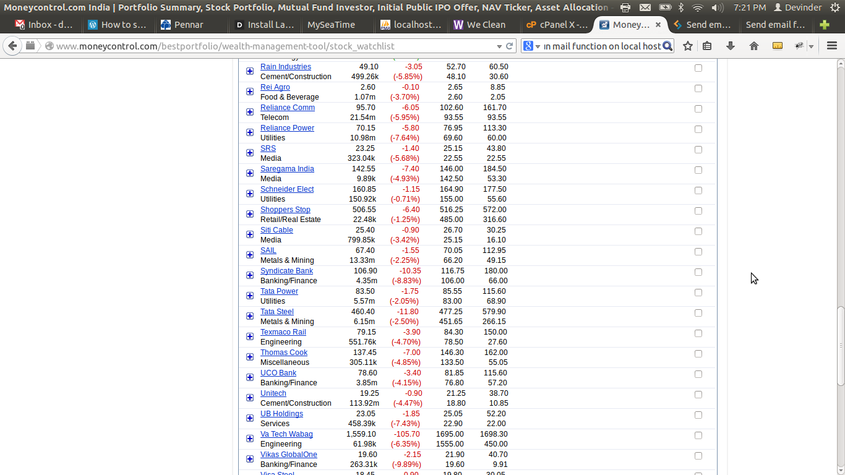Open the Shoppers Stop stock link
845x475 pixels.
click(285, 210)
